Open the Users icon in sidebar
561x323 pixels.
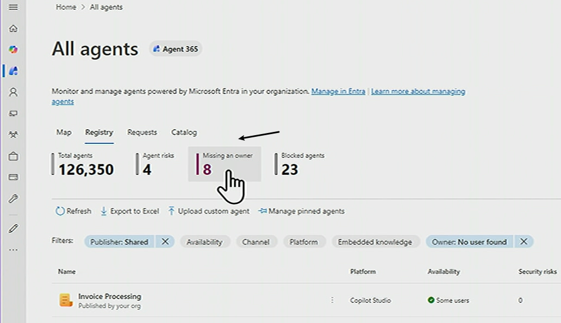click(x=13, y=92)
